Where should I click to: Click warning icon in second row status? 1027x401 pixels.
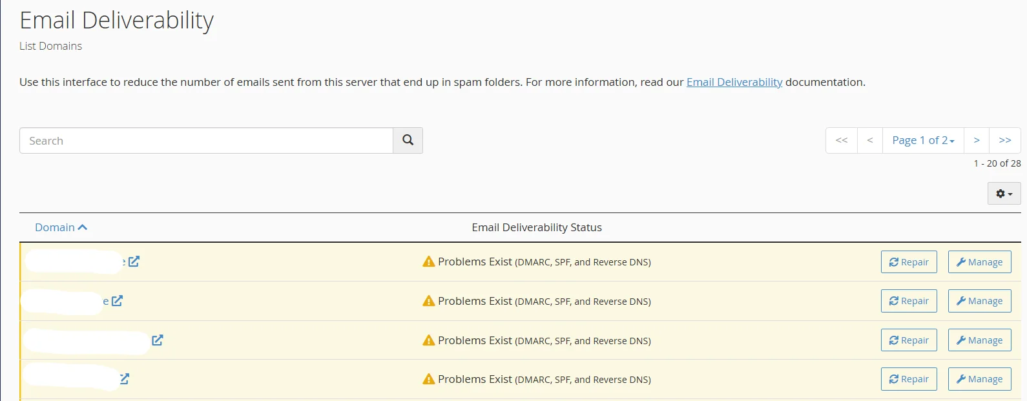(x=428, y=301)
